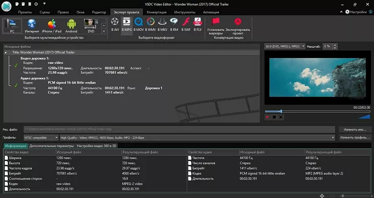
Task: Click the Изменить профиль... button
Action: (x=355, y=138)
